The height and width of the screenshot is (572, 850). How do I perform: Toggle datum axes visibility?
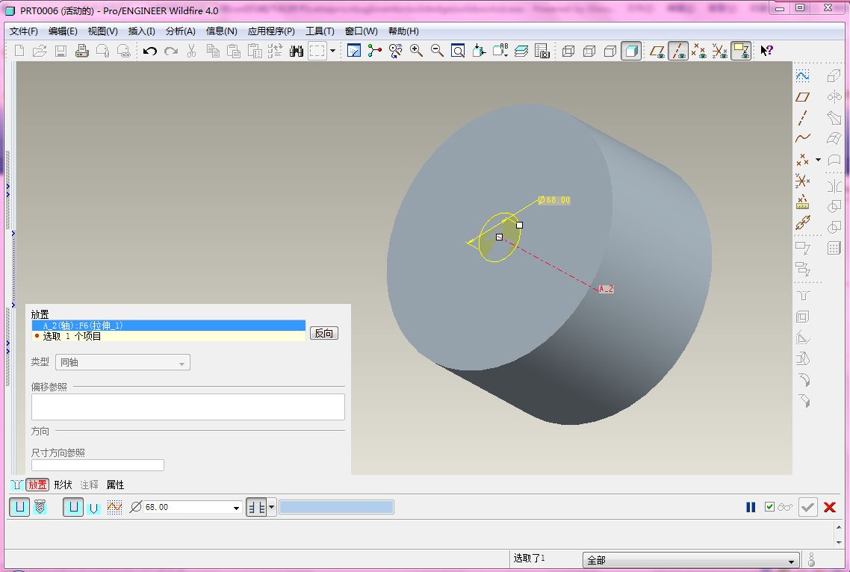coord(678,51)
